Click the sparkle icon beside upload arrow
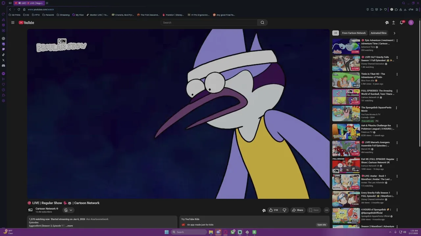421x236 pixels. (x=387, y=23)
